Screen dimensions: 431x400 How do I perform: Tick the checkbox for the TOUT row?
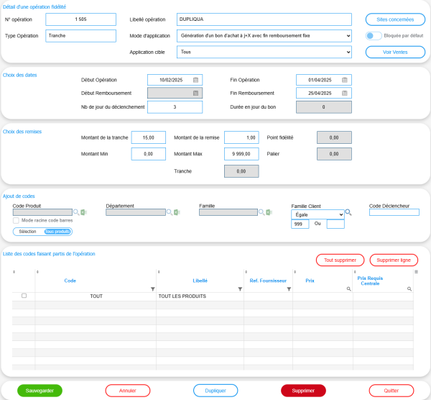tap(24, 296)
